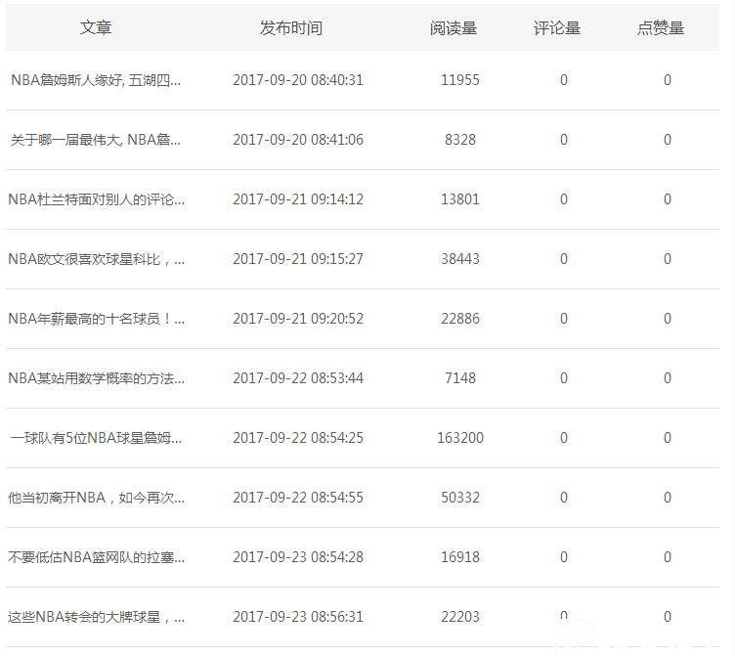Sort by 点赞量 column header
The image size is (735, 656).
pyautogui.click(x=661, y=28)
